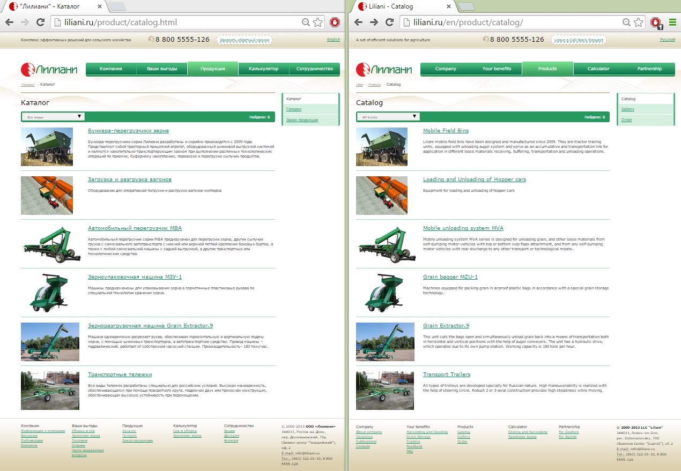Click forward arrow in left browser window

tap(25, 23)
